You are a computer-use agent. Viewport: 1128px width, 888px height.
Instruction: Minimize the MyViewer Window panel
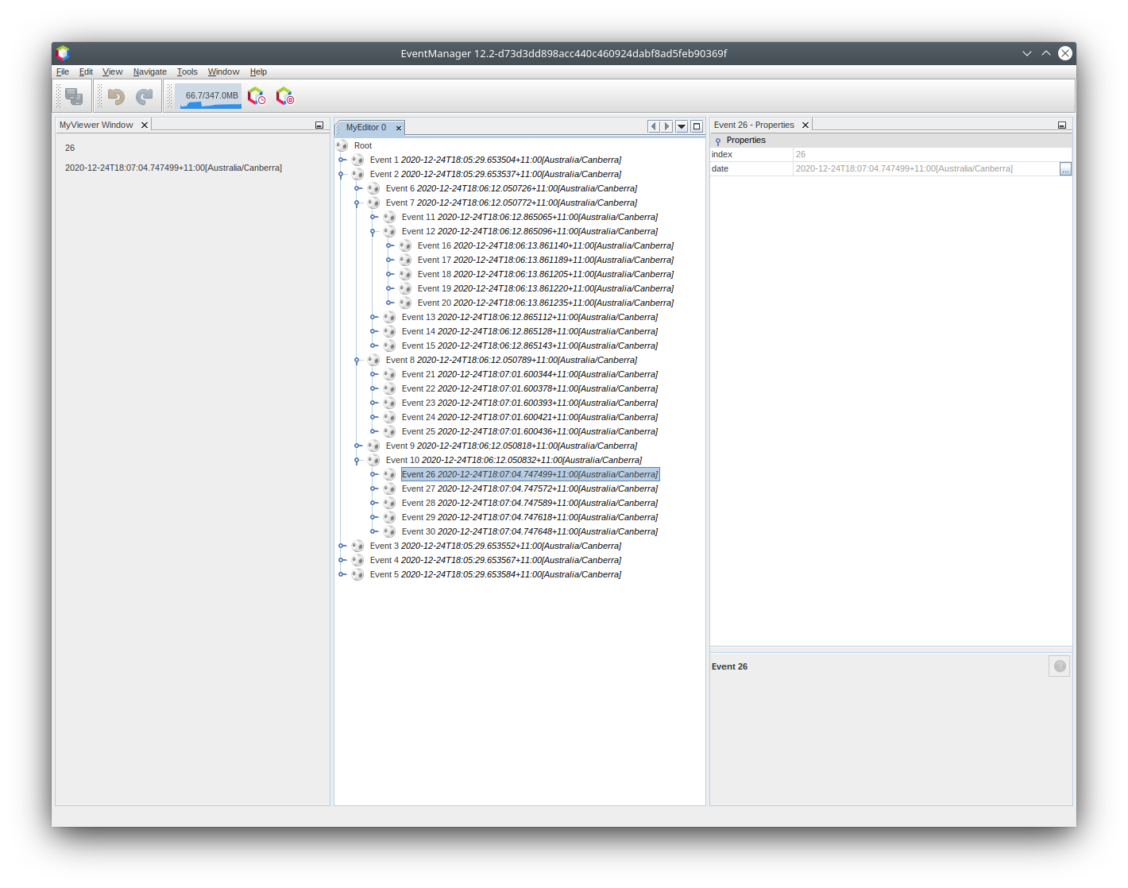(319, 125)
